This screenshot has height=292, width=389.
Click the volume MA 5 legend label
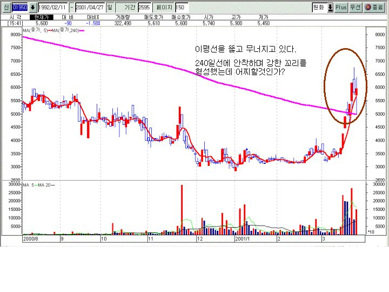[x=28, y=184]
